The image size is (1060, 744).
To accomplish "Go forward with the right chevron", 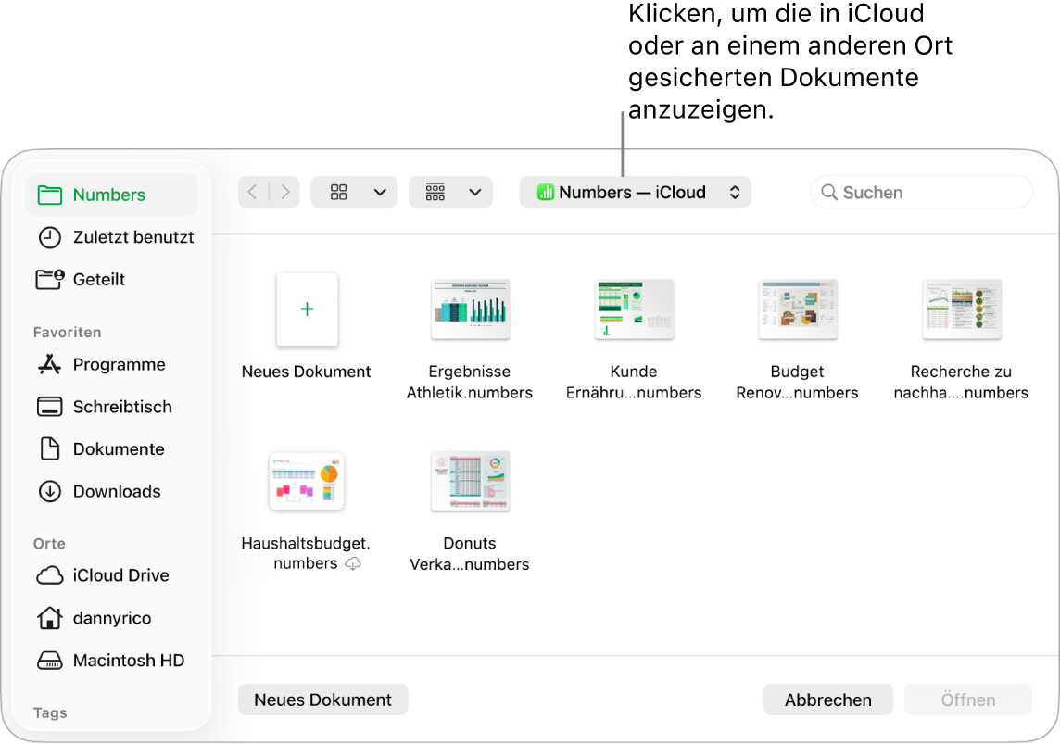I will (284, 193).
